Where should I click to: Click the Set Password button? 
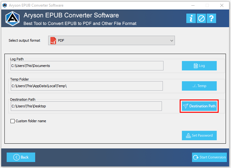tap(199, 135)
